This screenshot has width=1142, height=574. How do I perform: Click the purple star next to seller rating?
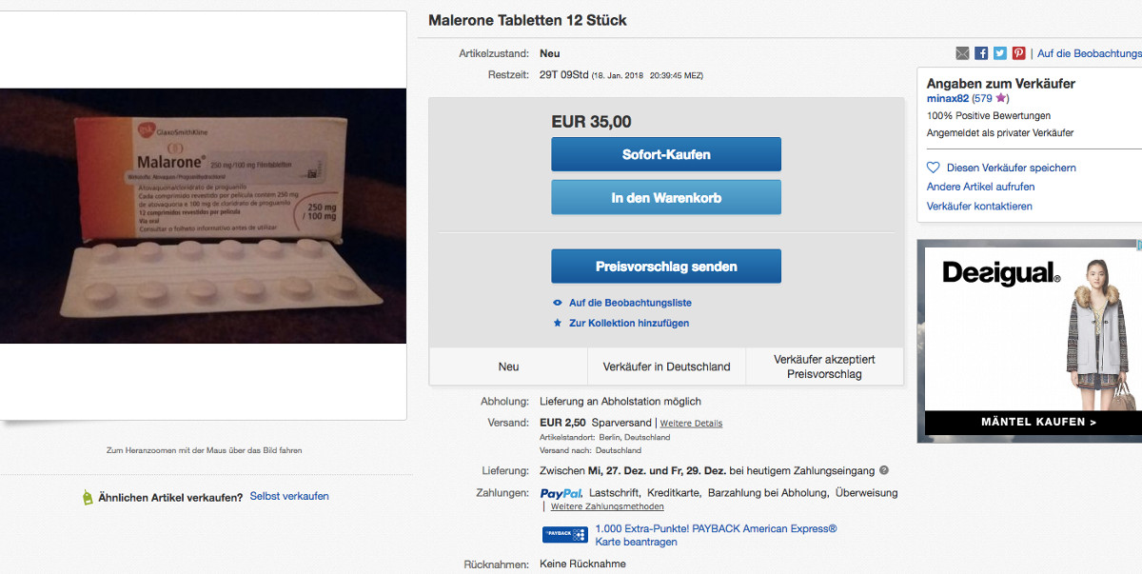[x=1001, y=98]
